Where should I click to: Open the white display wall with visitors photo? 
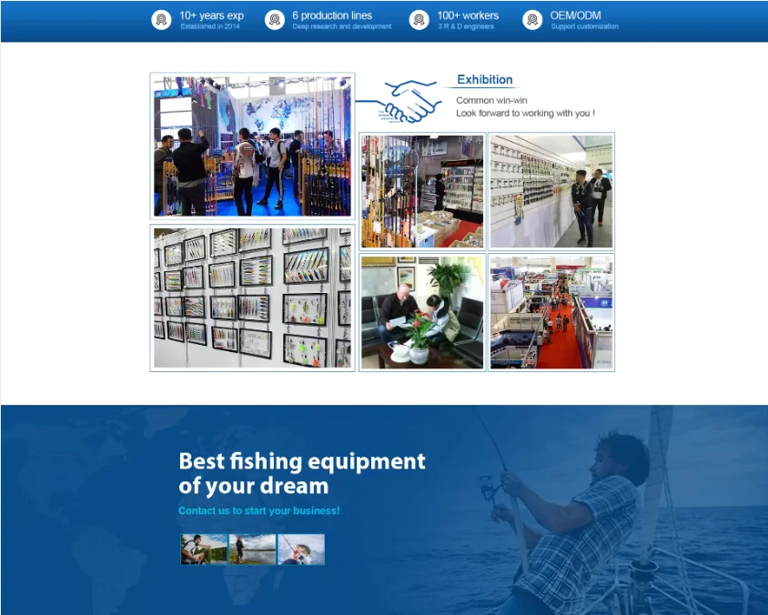(x=551, y=191)
